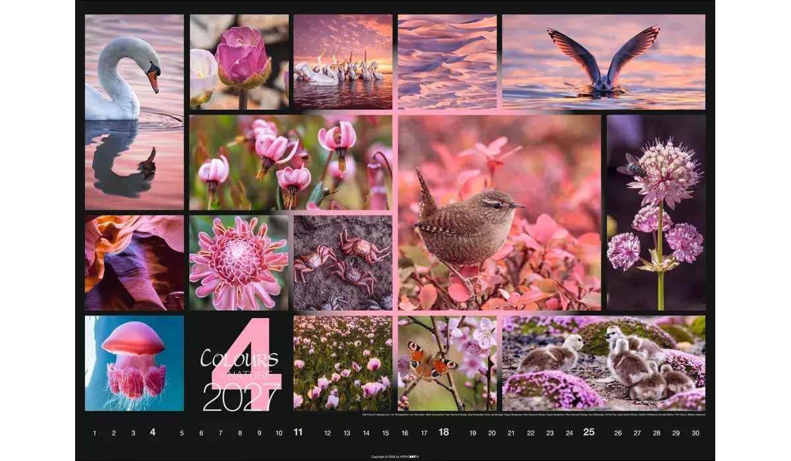
Task: Pick date 27 in the calendar row
Action: click(x=637, y=433)
